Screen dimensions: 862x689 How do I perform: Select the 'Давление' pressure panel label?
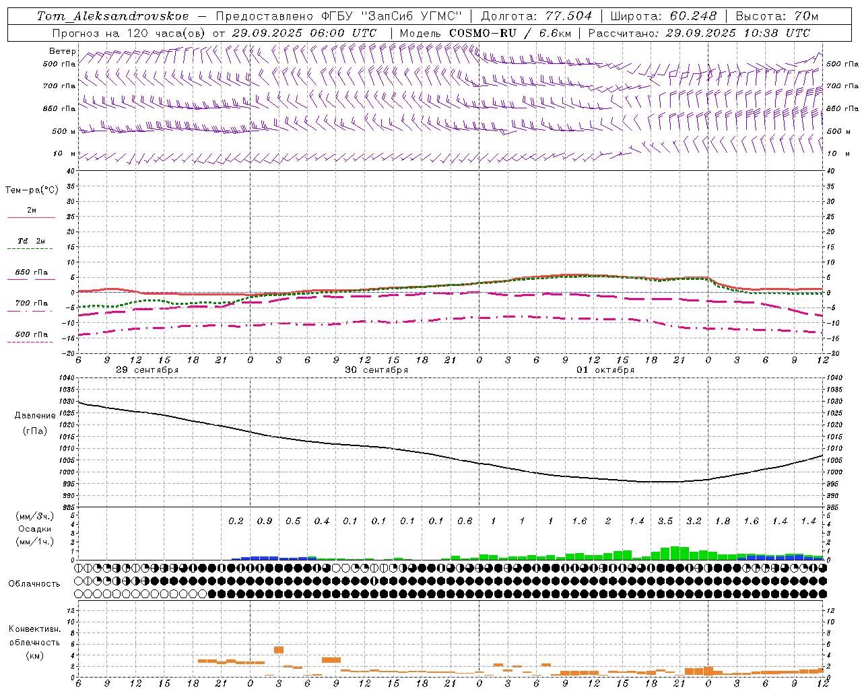tap(35, 416)
